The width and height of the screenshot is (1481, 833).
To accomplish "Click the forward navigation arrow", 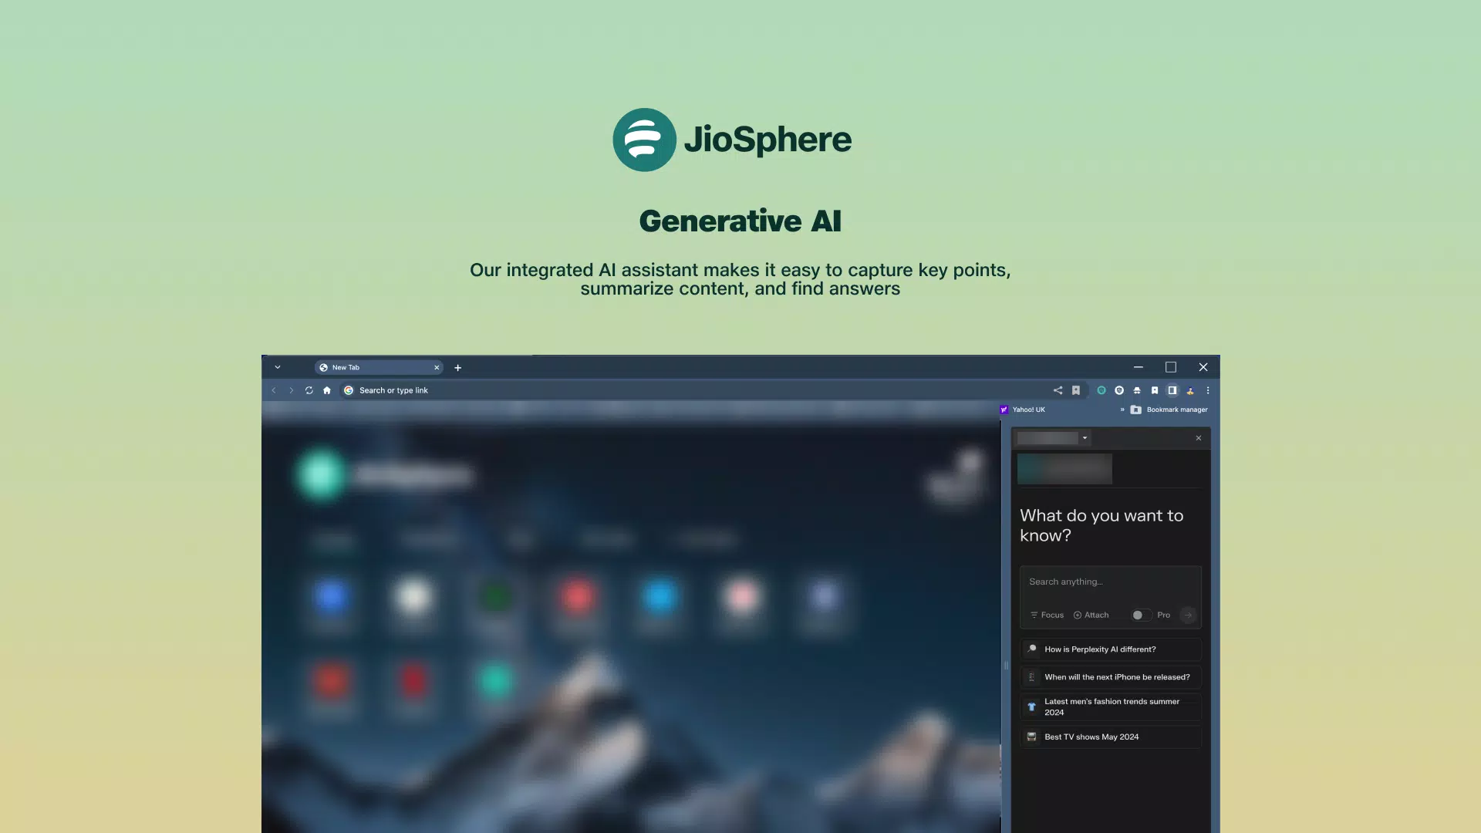I will point(291,390).
